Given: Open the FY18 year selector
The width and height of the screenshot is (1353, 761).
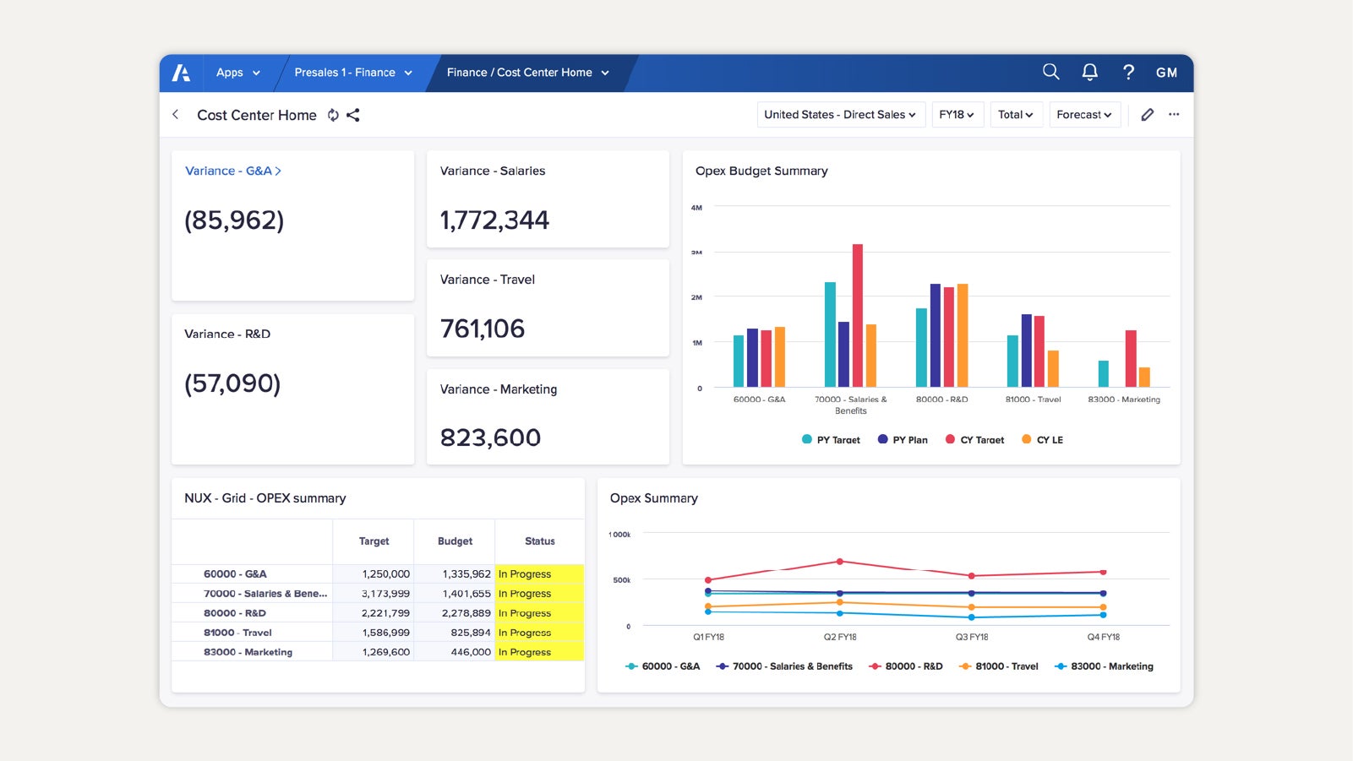Looking at the screenshot, I should (x=957, y=115).
